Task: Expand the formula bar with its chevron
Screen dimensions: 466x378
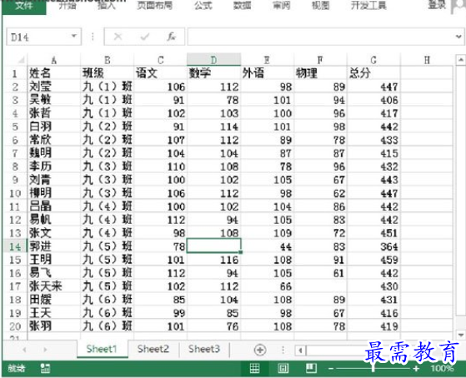Action: pos(458,37)
